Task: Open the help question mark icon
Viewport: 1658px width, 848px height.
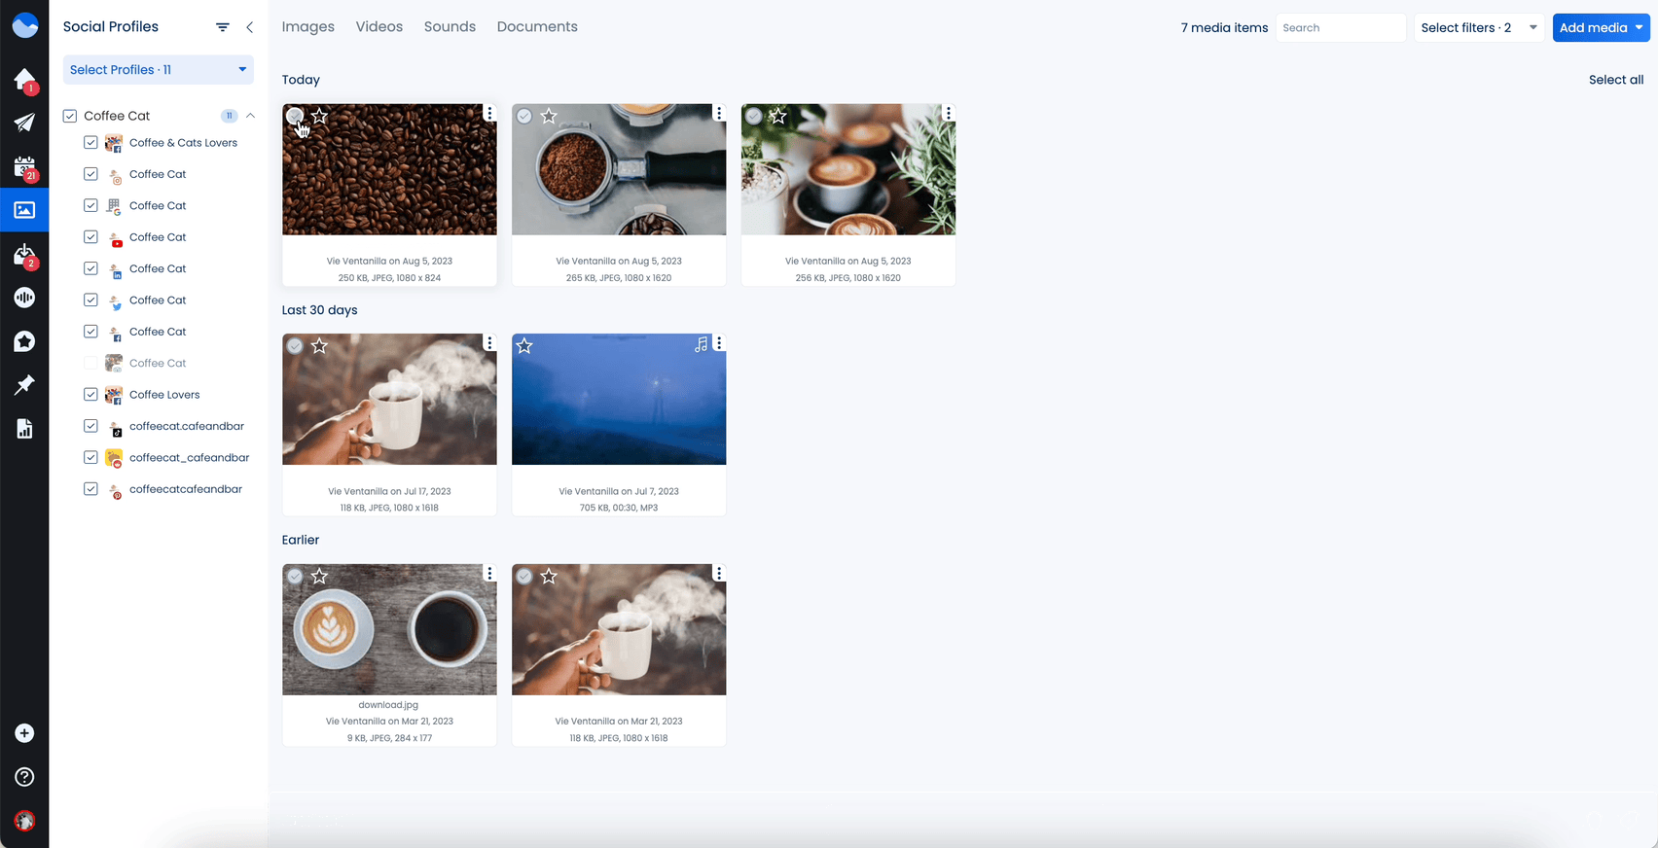Action: point(24,777)
